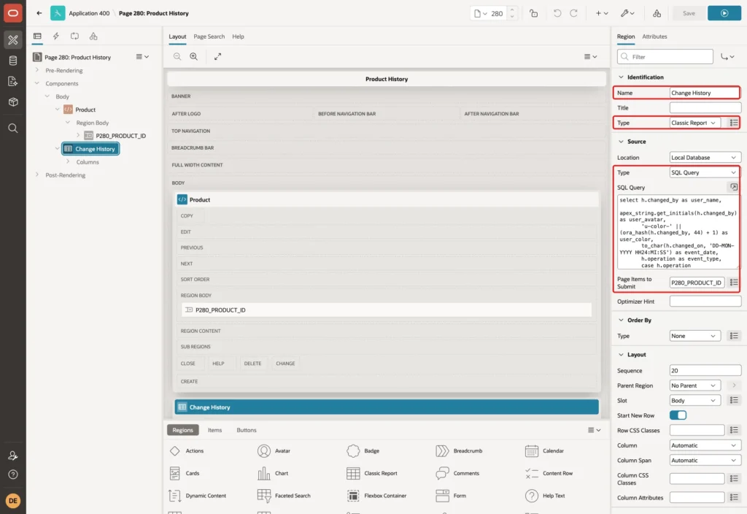Switch to Processing tab icon
Screen dimensions: 747x514
pos(74,37)
